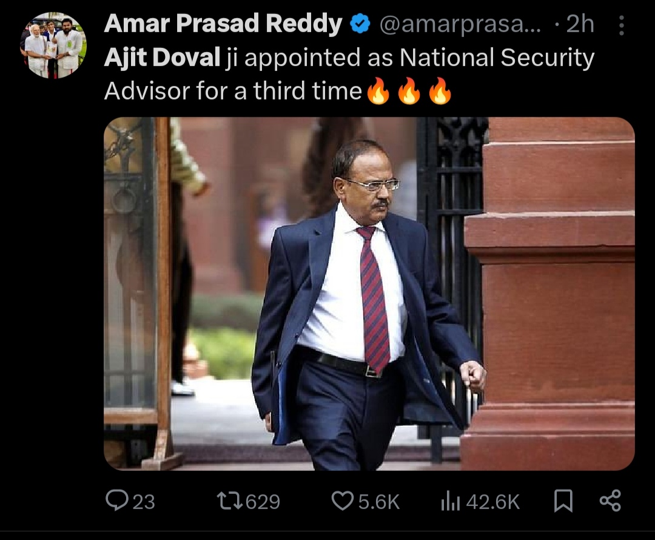The width and height of the screenshot is (655, 540).
Task: Open the reply speech bubble icon
Action: coord(117,501)
